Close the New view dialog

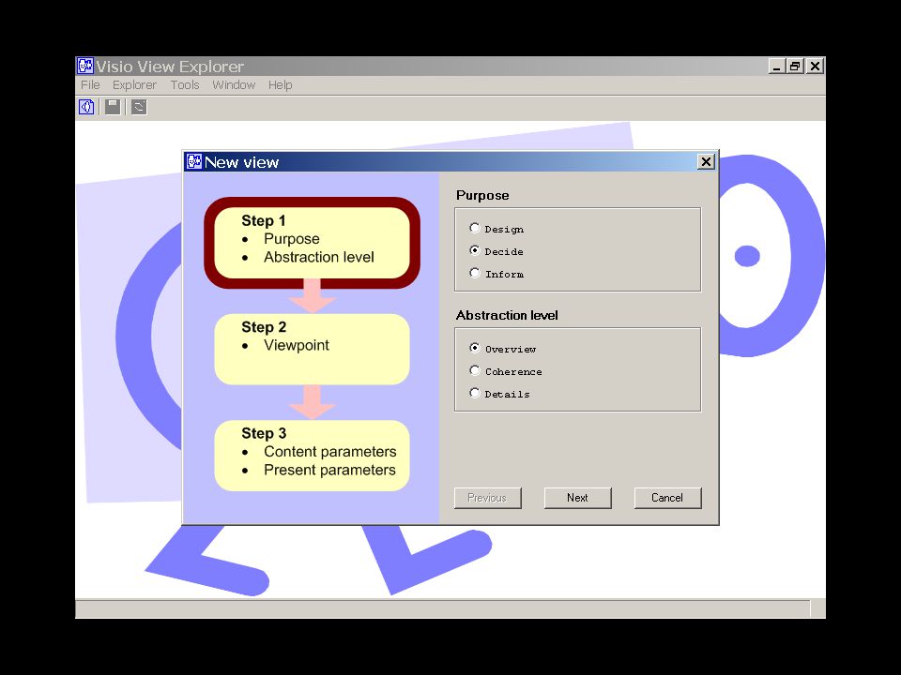706,162
